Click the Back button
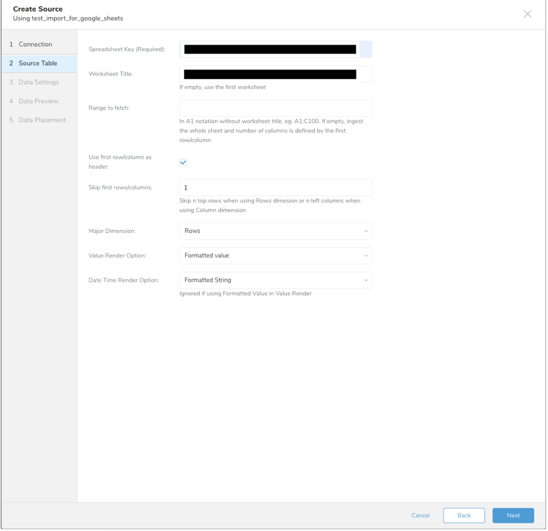The width and height of the screenshot is (548, 531). point(464,515)
